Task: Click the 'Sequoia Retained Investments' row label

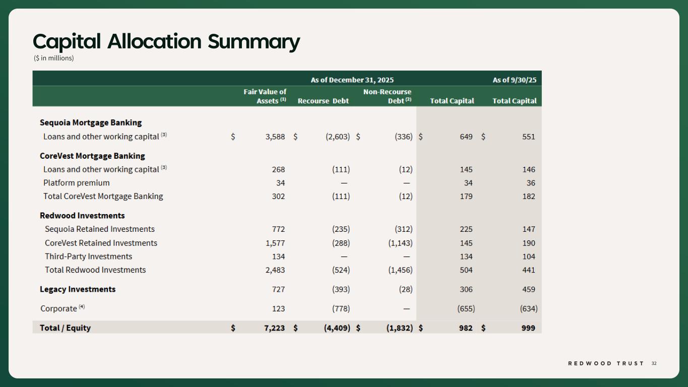Action: click(100, 229)
